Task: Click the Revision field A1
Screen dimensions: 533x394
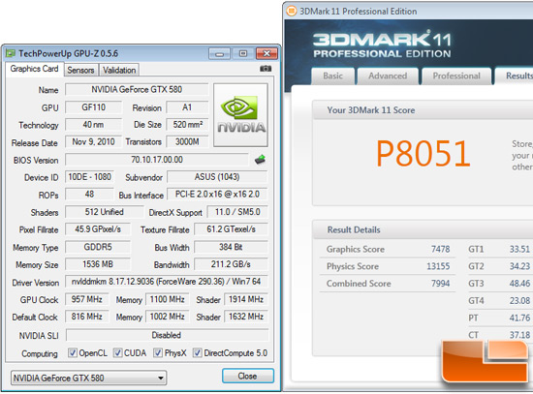Action: tap(187, 107)
